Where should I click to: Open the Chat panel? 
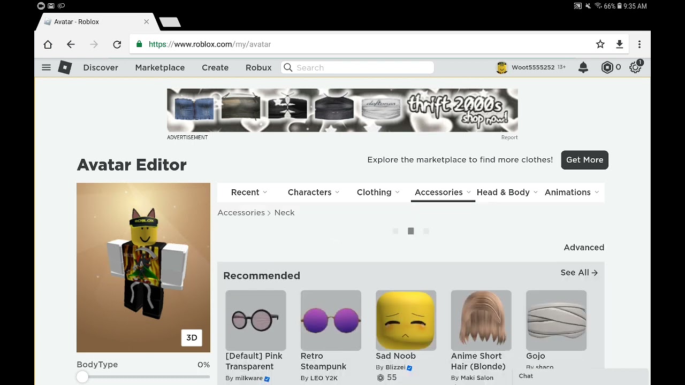coord(580,376)
